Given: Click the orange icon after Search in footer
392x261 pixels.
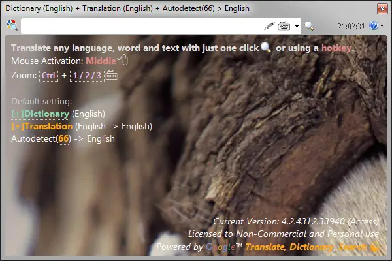Looking at the screenshot, I should pos(374,246).
